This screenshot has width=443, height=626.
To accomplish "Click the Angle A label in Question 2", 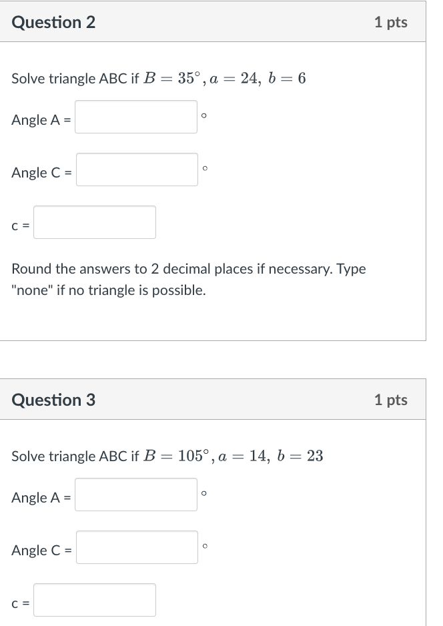I will [x=39, y=119].
